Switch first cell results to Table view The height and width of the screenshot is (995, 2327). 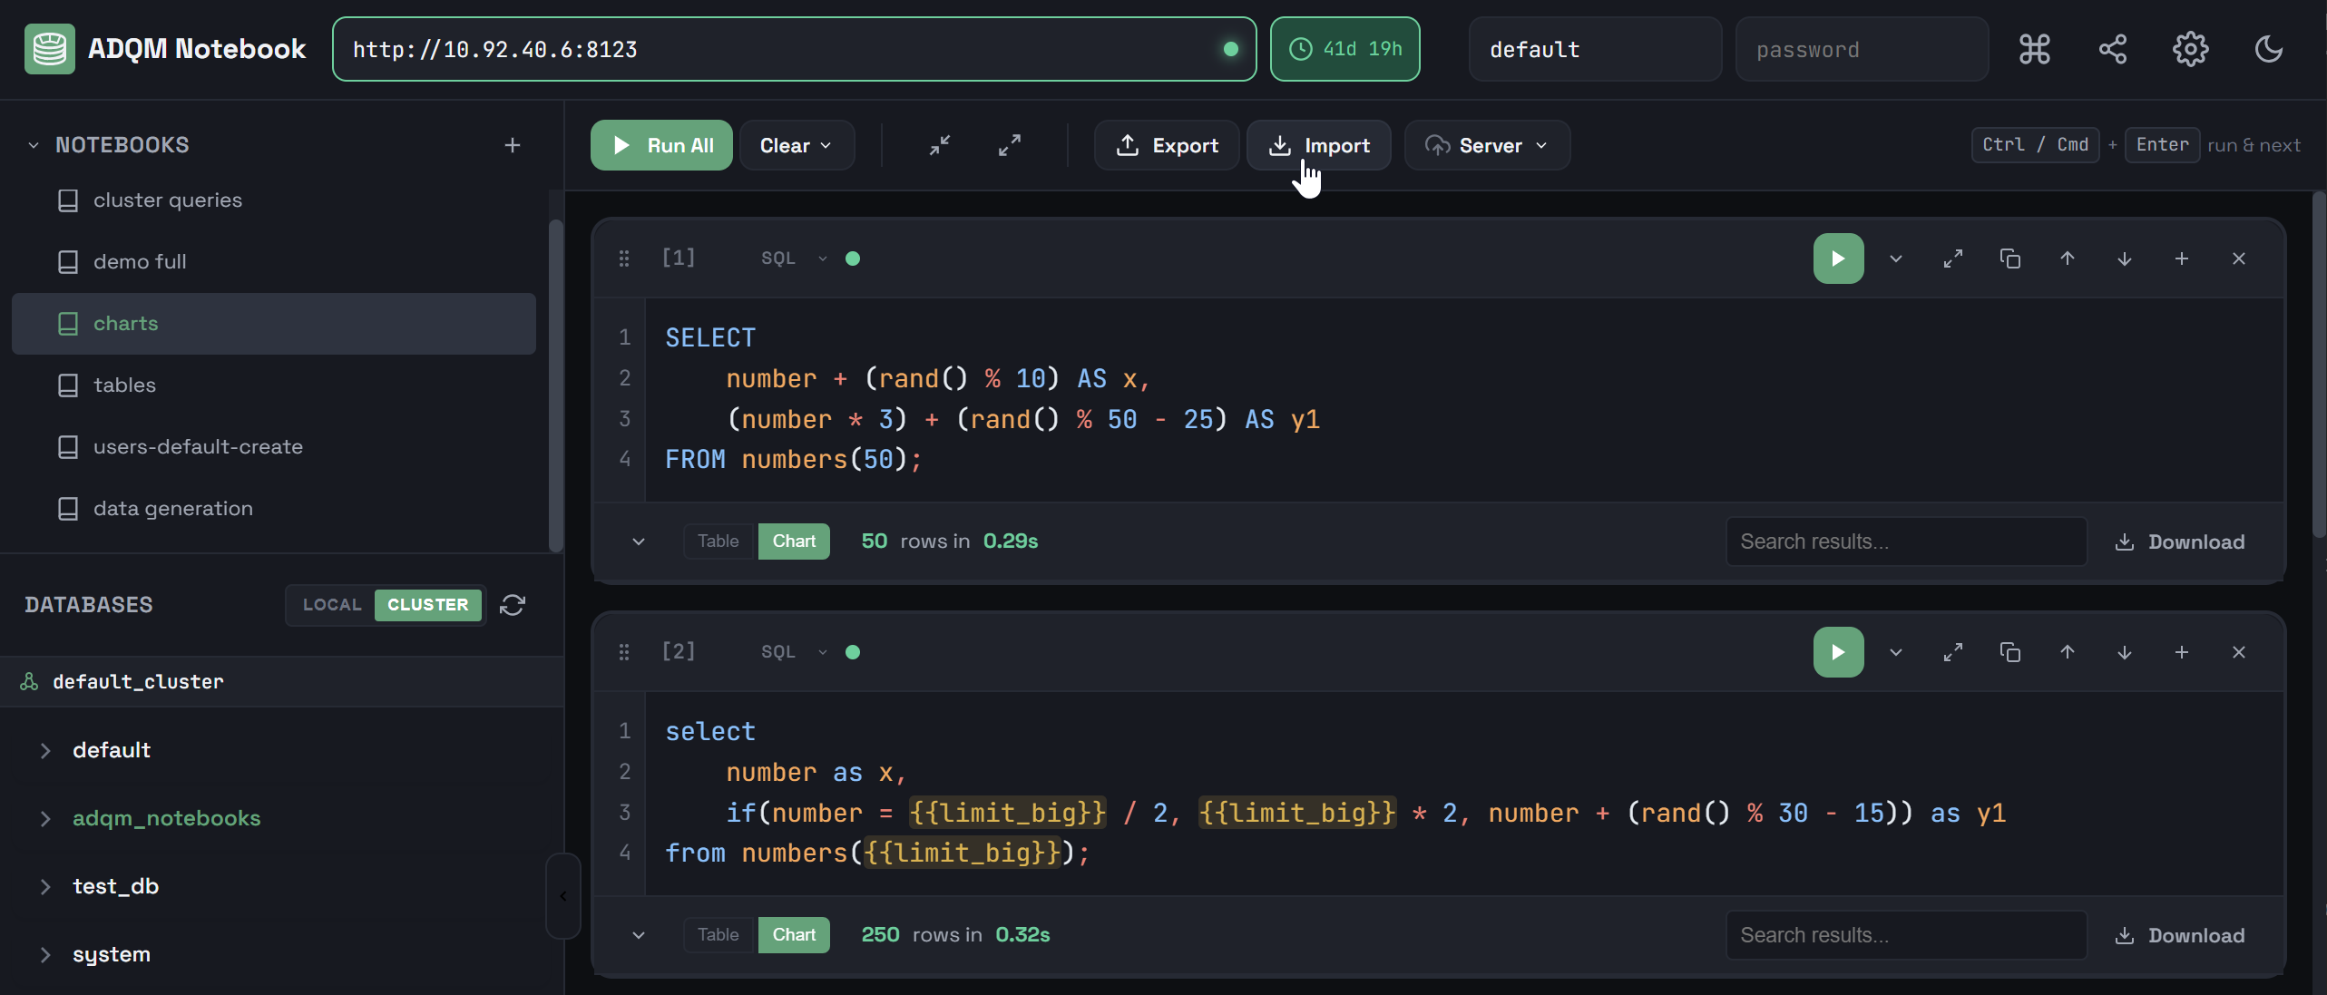pyautogui.click(x=718, y=541)
